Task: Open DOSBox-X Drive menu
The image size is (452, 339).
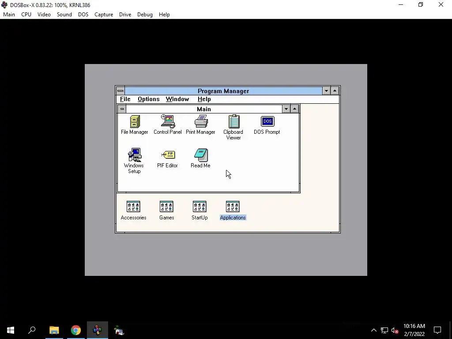Action: click(x=125, y=15)
